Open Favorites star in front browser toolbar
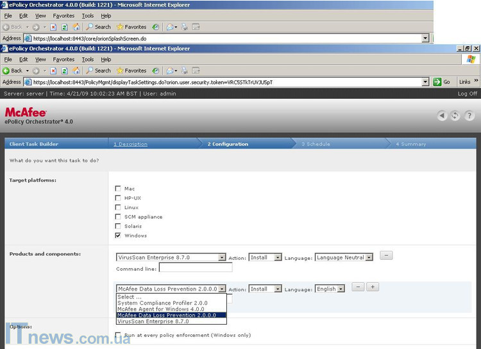 coord(131,71)
